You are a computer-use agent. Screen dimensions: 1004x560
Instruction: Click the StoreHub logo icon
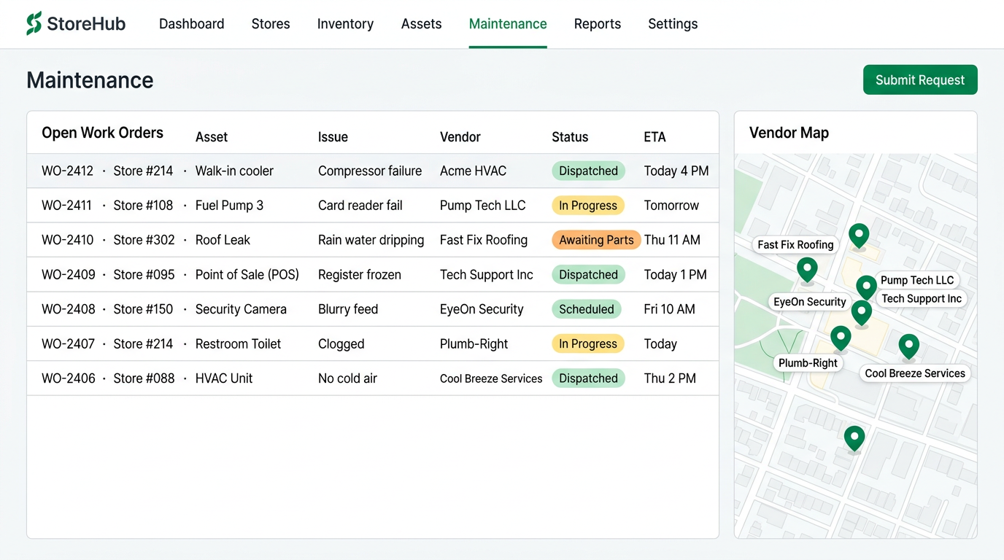pos(34,23)
